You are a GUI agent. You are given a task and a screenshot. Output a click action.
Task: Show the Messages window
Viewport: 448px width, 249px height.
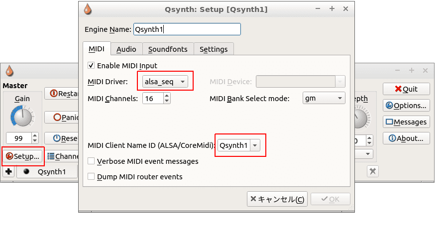point(406,122)
